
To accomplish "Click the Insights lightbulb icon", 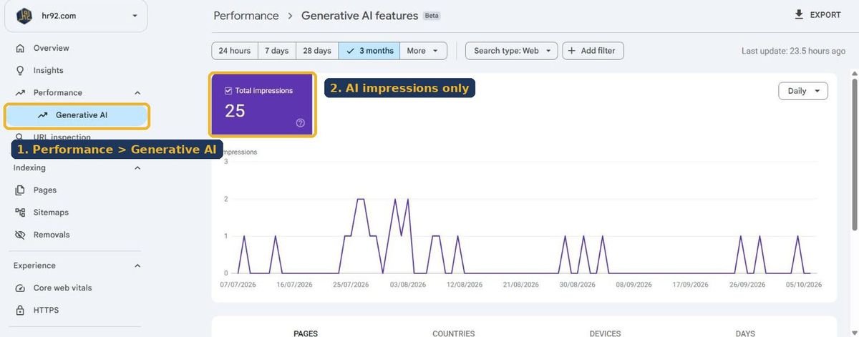I will click(x=20, y=70).
